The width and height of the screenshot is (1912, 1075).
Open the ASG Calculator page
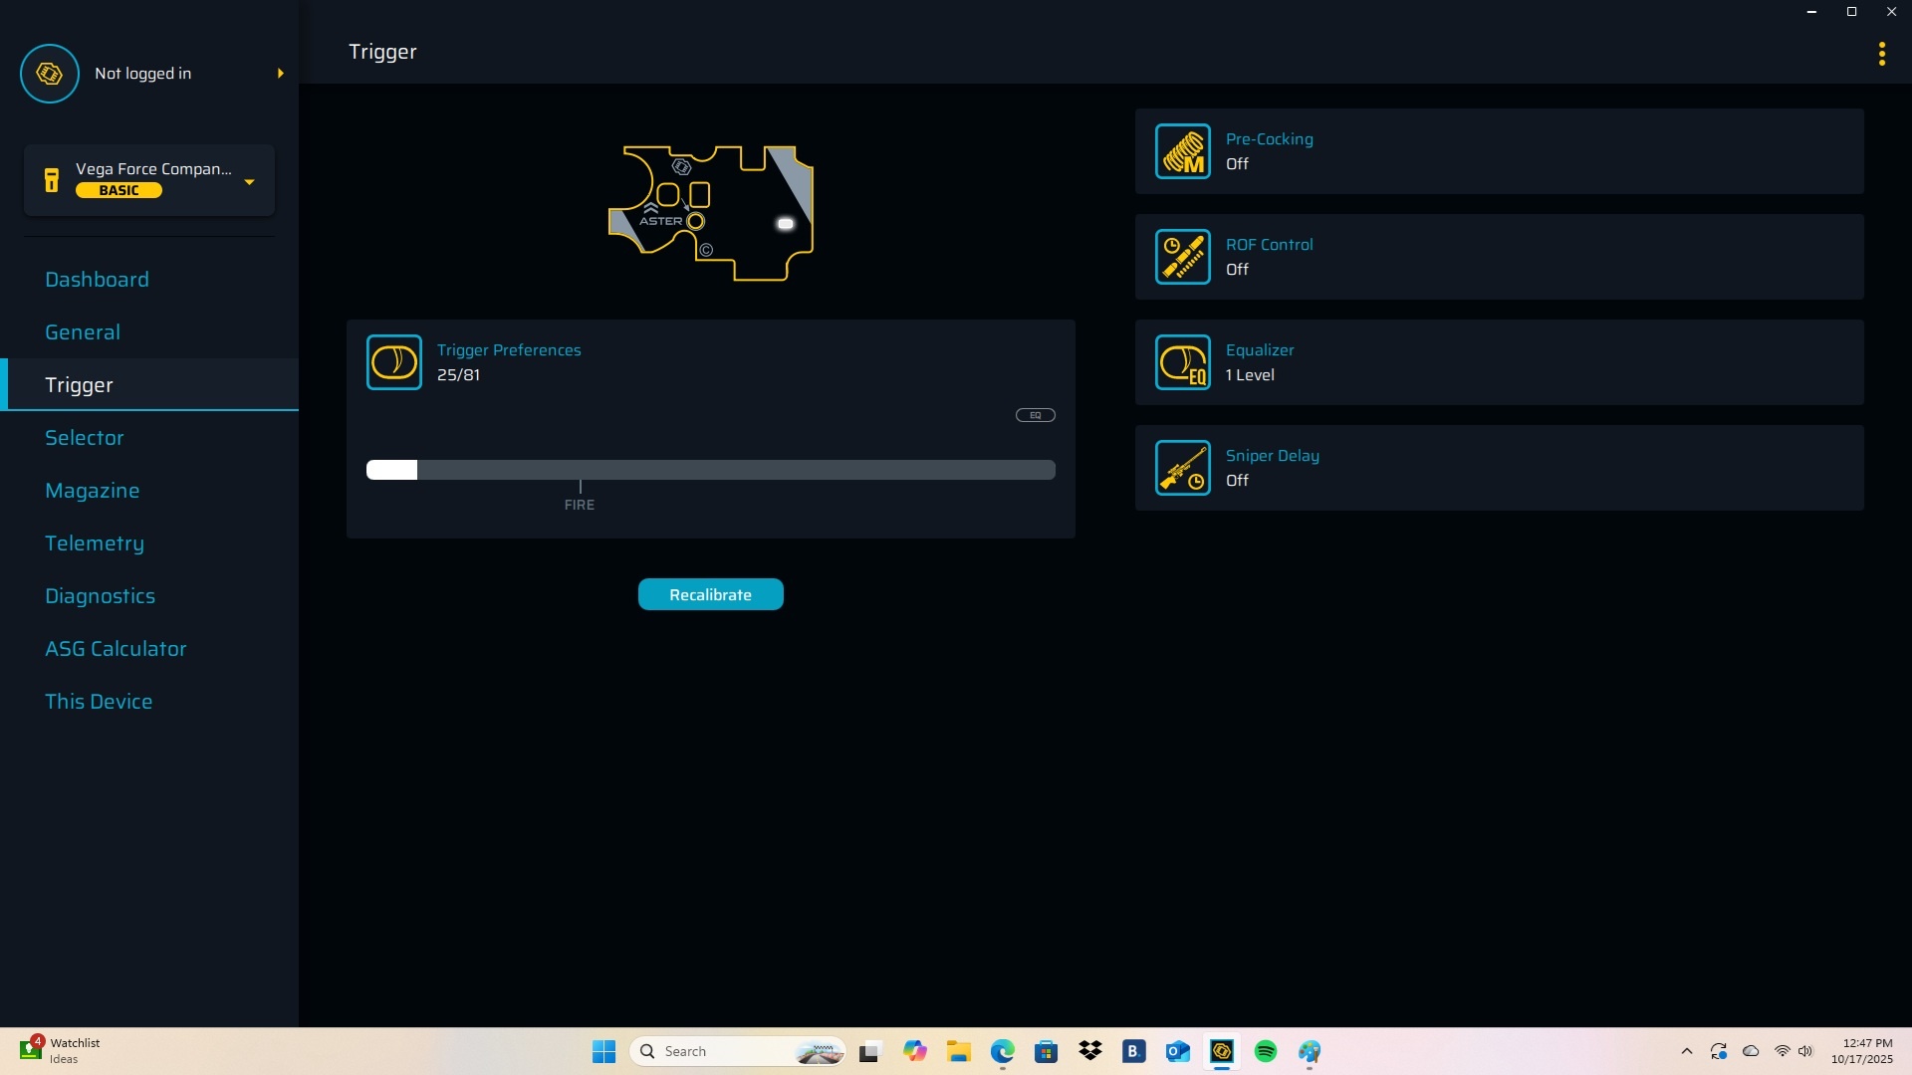pos(116,649)
